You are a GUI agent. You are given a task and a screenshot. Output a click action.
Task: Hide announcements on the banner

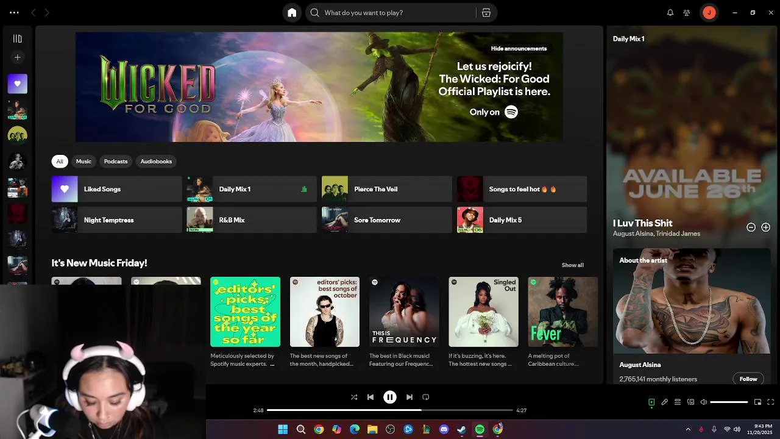coord(519,48)
